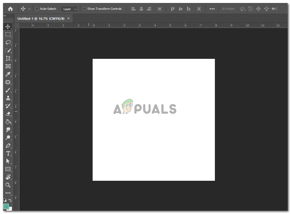This screenshot has width=291, height=214.
Task: Click Align bottom edges button
Action: [x=189, y=9]
